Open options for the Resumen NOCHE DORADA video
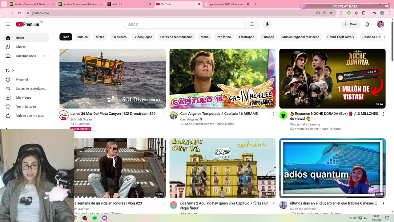The width and height of the screenshot is (394, 222). click(384, 114)
